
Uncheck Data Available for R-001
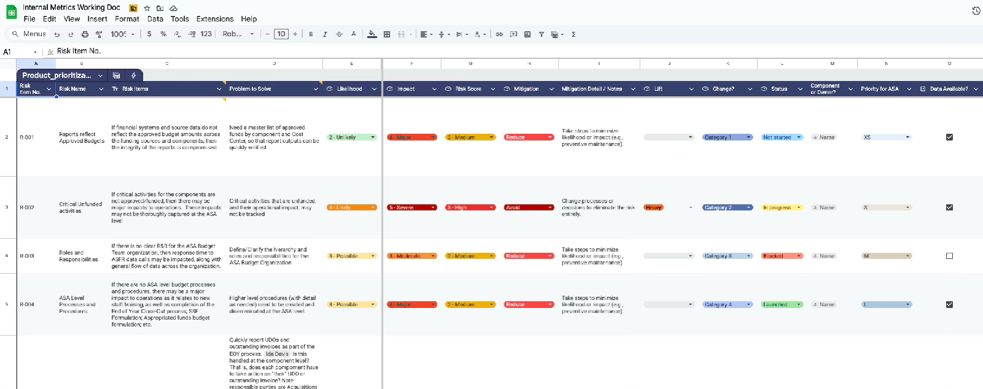pyautogui.click(x=949, y=137)
